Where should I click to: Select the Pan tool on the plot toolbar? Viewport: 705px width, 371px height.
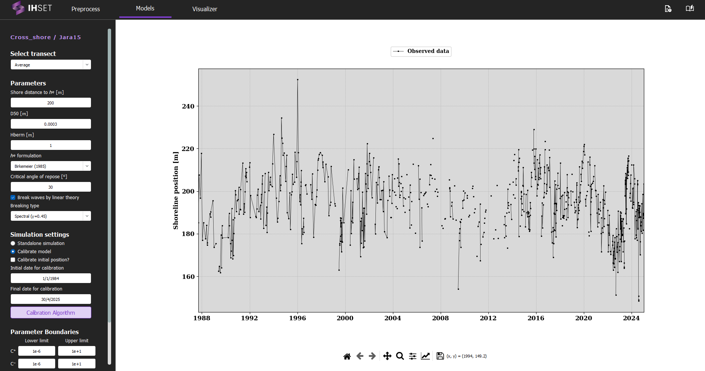point(387,356)
